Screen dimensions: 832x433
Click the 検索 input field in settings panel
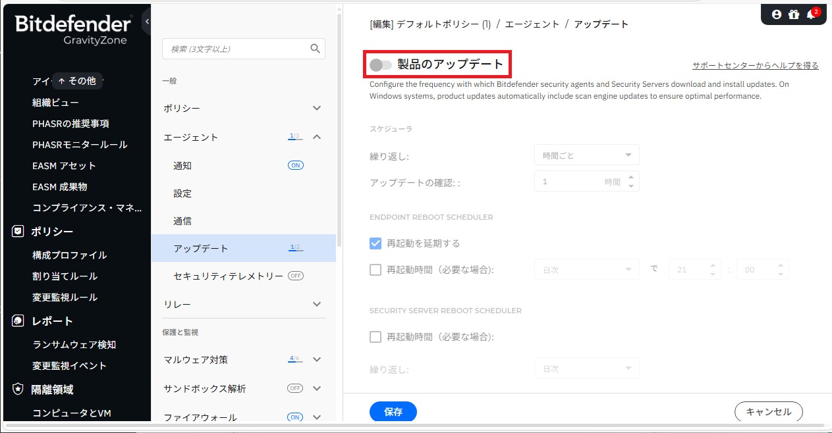coord(234,49)
